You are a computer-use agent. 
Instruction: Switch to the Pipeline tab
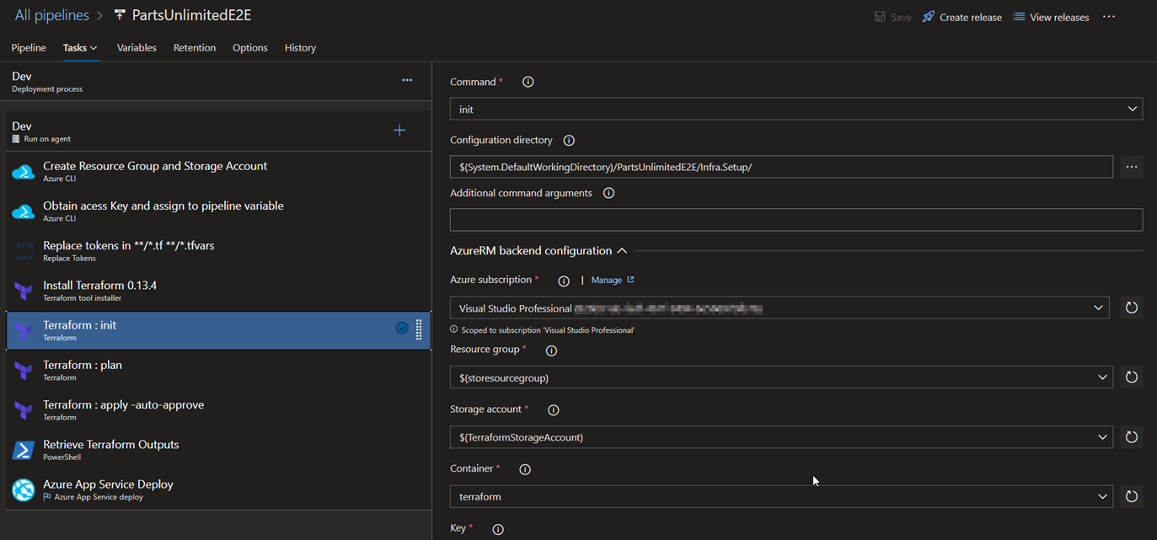tap(29, 48)
